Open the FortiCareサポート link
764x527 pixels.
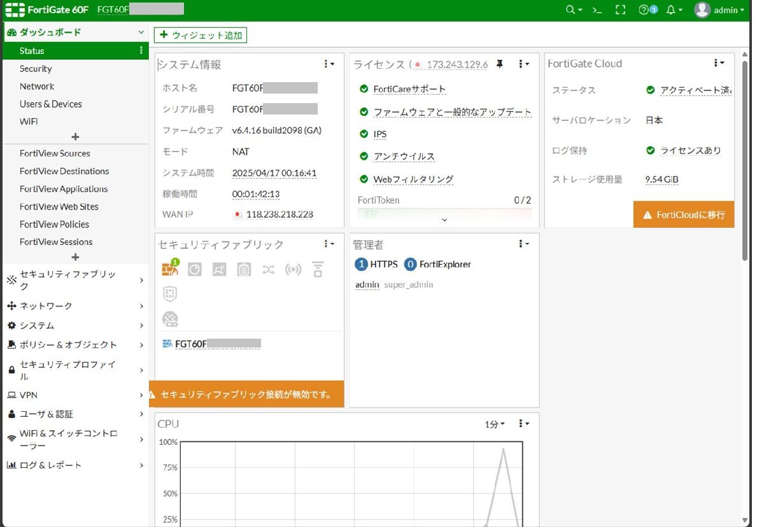point(409,89)
